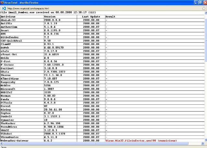Bookmark page with the star icon
Screen dimensions: 207x148
pos(204,8)
